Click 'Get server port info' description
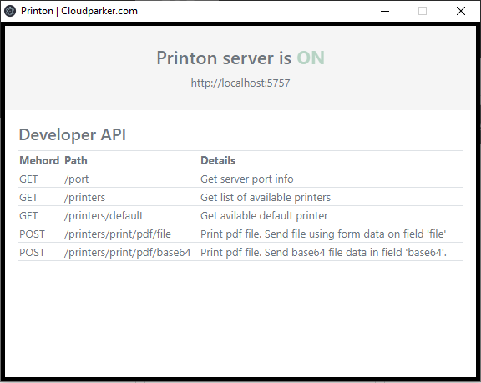This screenshot has width=481, height=383. tap(247, 179)
